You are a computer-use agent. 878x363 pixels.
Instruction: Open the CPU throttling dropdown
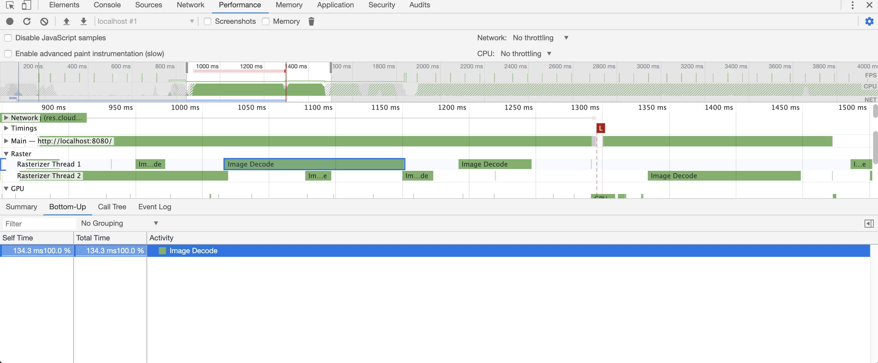tap(549, 53)
